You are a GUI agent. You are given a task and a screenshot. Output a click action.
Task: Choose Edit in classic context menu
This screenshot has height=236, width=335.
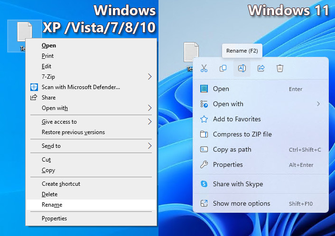91,66
